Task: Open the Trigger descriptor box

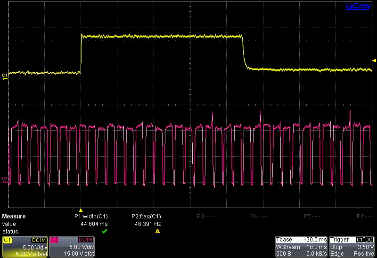Action: point(352,247)
